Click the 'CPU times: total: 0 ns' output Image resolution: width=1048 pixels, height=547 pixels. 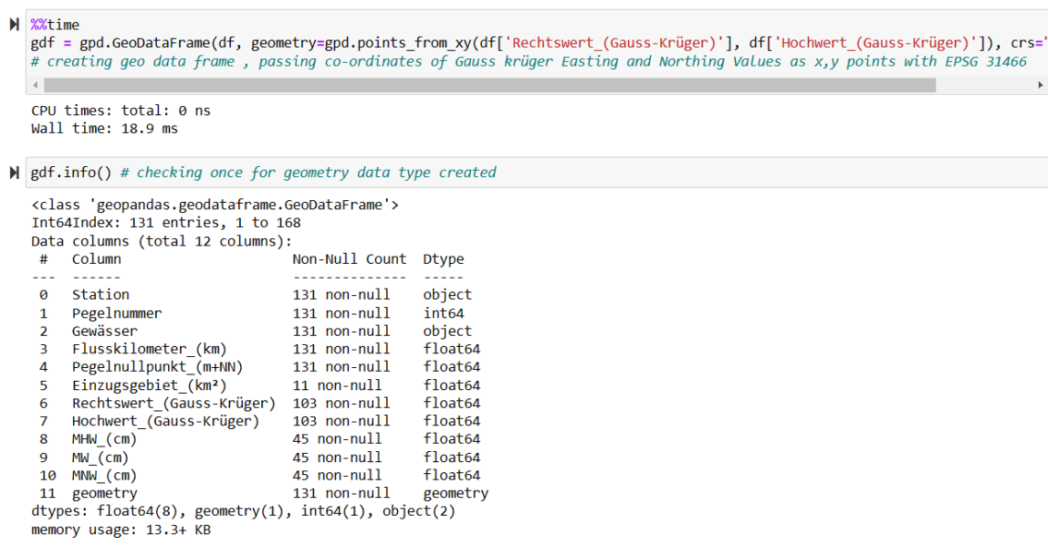coord(120,111)
